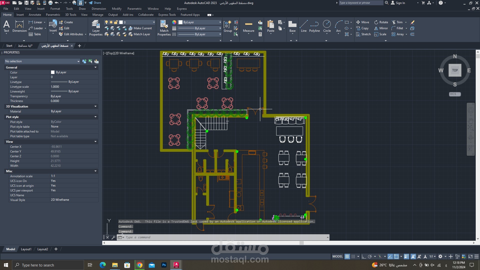Click the Match Layer button
The height and width of the screenshot is (270, 480).
139,34
